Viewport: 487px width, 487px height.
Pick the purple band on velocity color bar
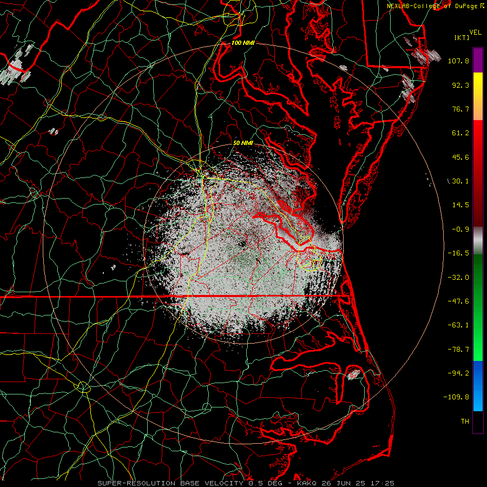pyautogui.click(x=478, y=60)
